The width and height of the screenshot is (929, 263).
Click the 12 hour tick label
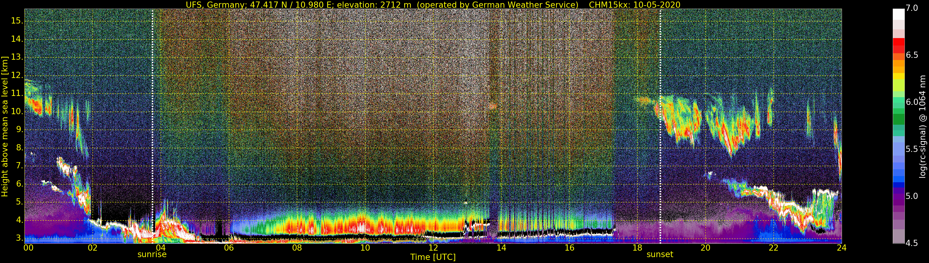click(x=433, y=248)
